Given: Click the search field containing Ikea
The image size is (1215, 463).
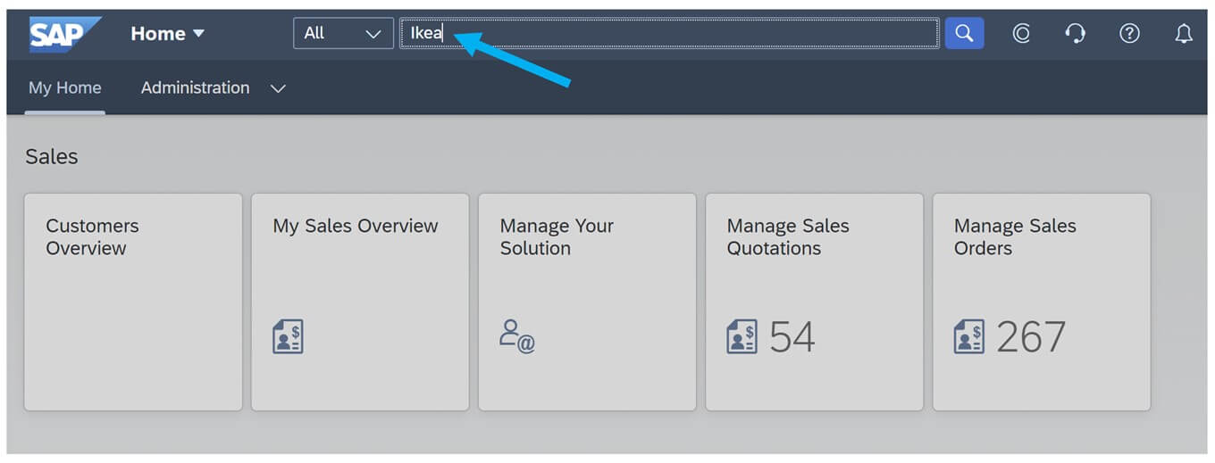Looking at the screenshot, I should 669,33.
